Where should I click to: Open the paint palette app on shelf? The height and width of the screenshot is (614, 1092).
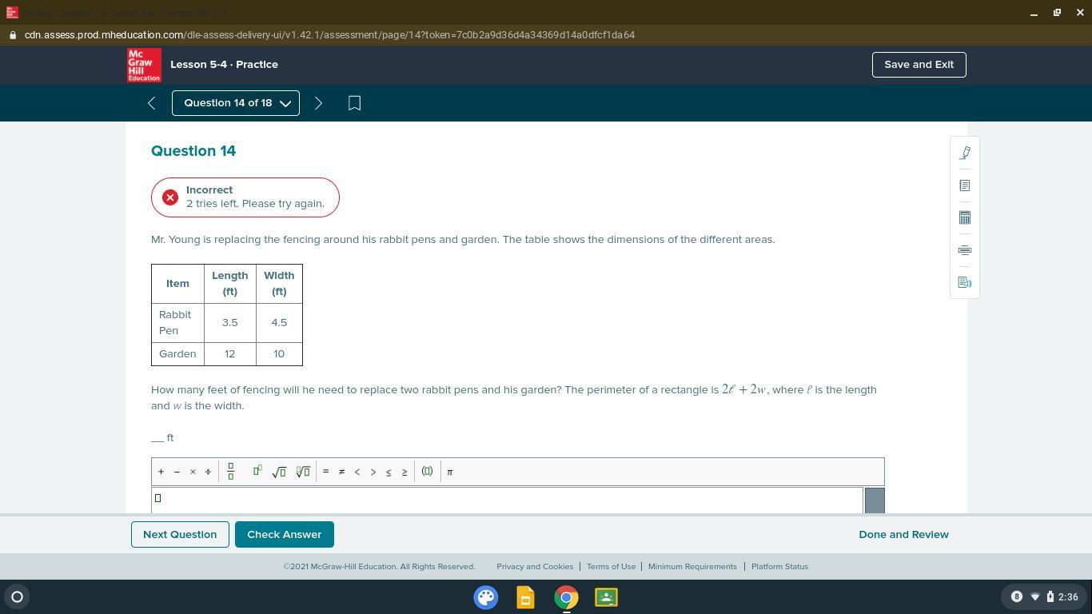[486, 597]
